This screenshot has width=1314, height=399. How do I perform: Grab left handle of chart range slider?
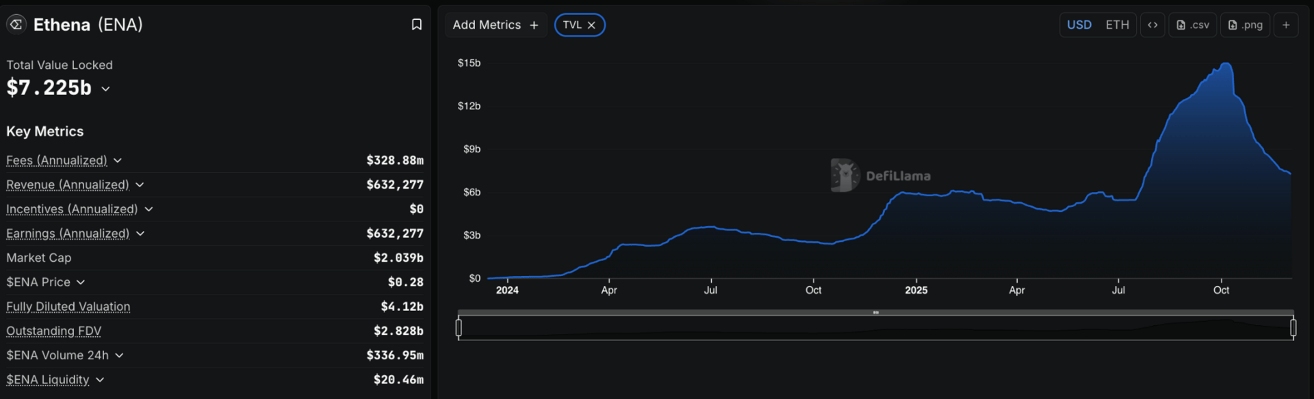pyautogui.click(x=459, y=328)
